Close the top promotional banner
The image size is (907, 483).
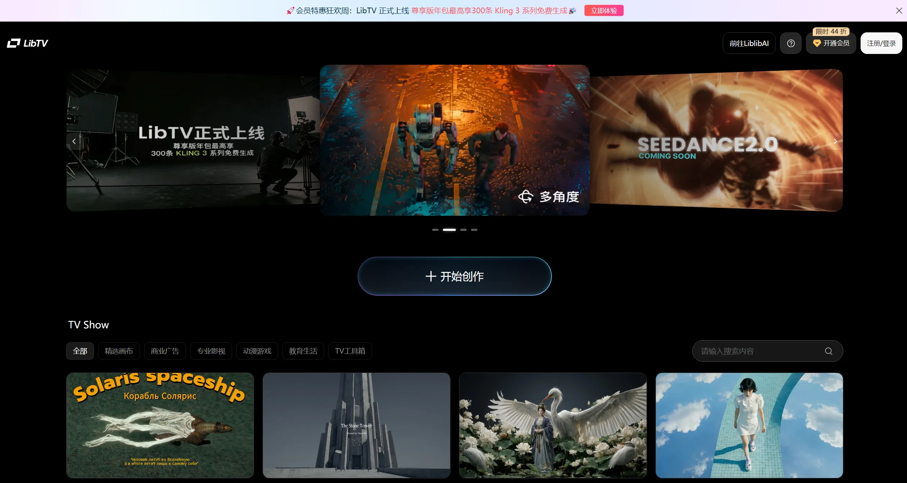coord(899,10)
